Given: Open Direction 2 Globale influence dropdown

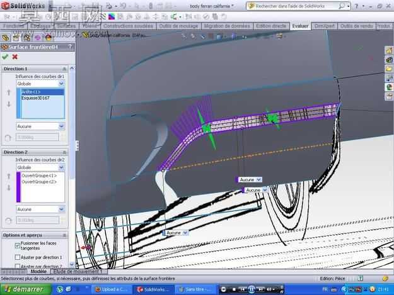Looking at the screenshot, I should (x=61, y=167).
